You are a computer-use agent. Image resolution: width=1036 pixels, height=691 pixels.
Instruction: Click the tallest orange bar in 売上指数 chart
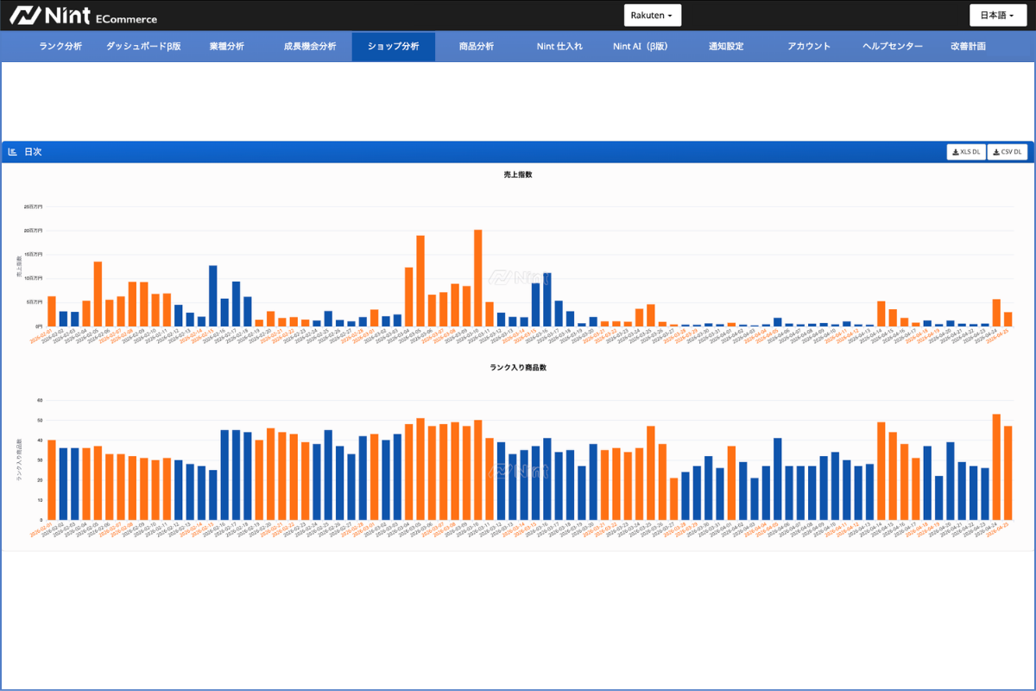[x=478, y=278]
